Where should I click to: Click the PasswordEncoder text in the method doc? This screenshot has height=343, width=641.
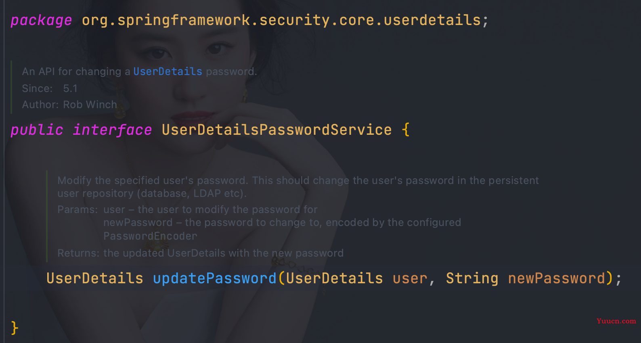coord(150,236)
